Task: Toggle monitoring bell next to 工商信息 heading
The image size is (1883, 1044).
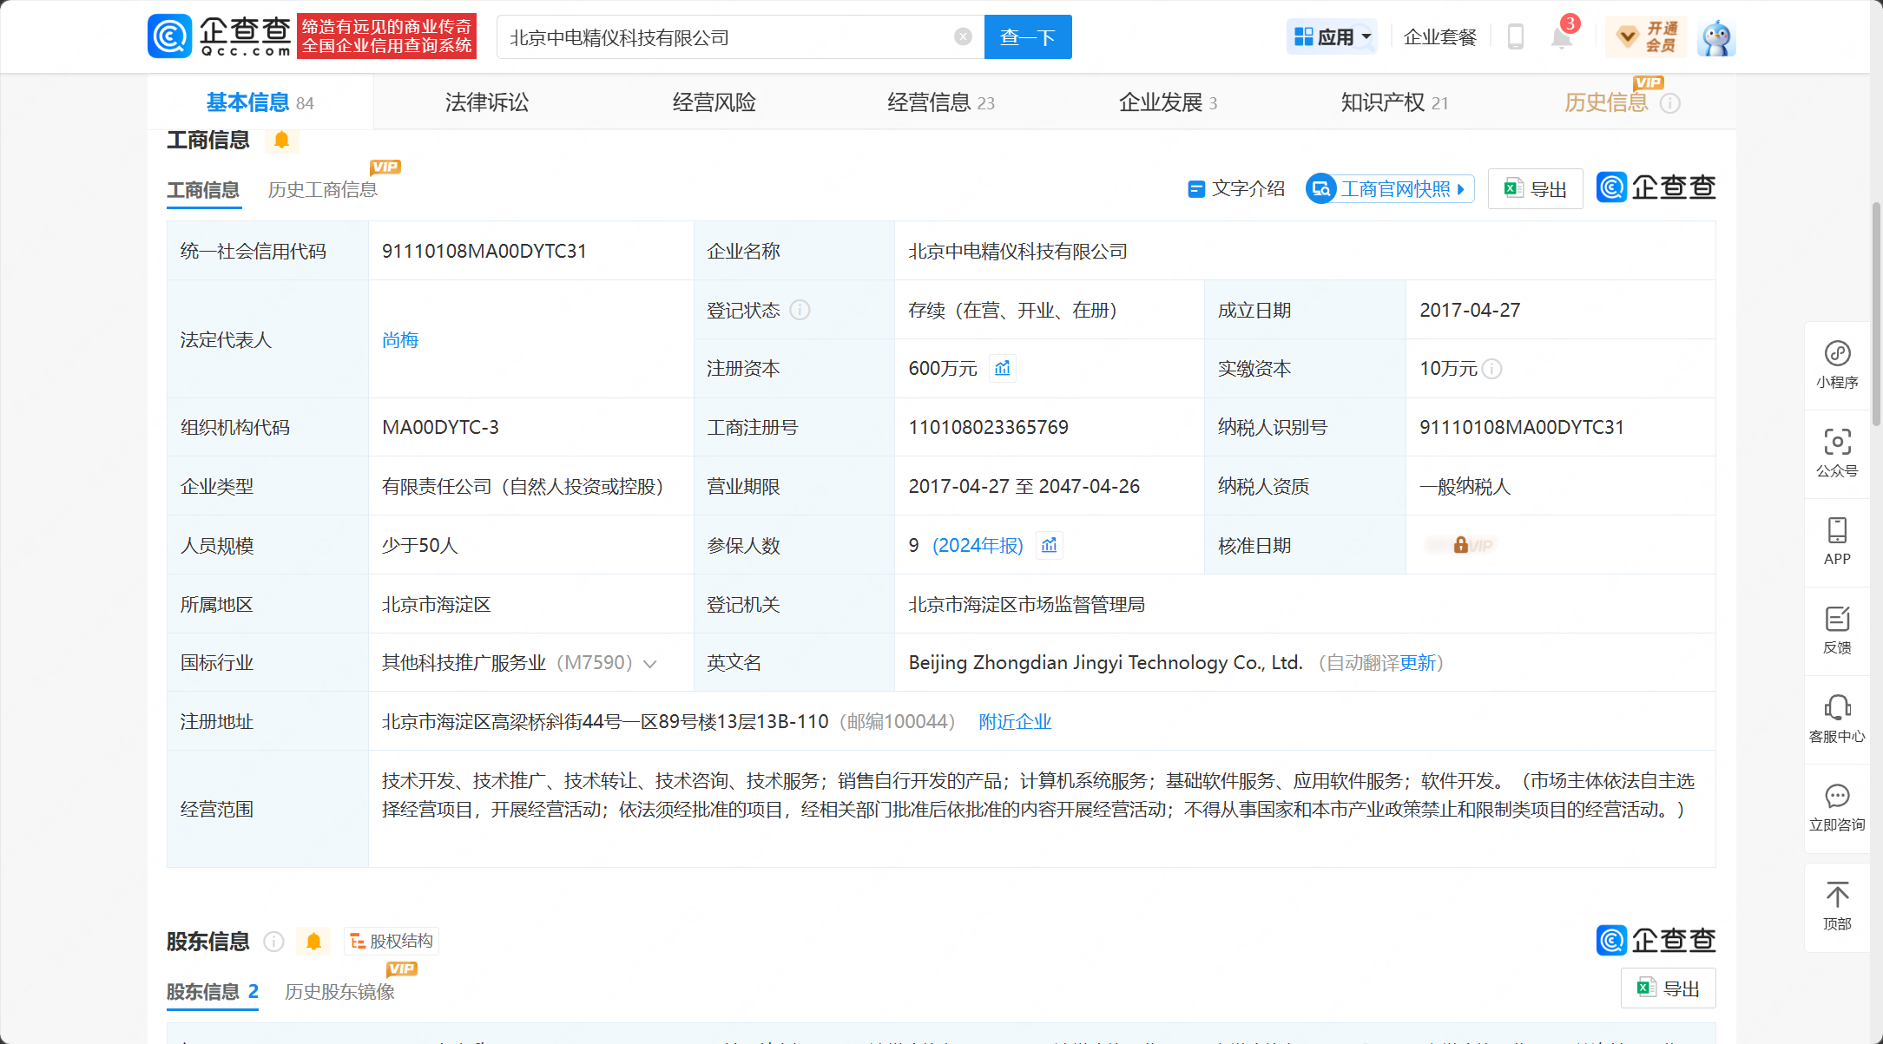Action: point(281,140)
